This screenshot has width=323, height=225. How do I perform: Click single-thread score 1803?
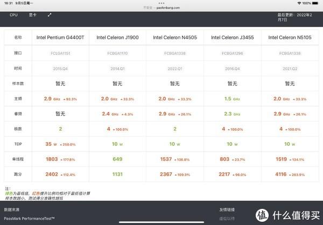[52, 159]
